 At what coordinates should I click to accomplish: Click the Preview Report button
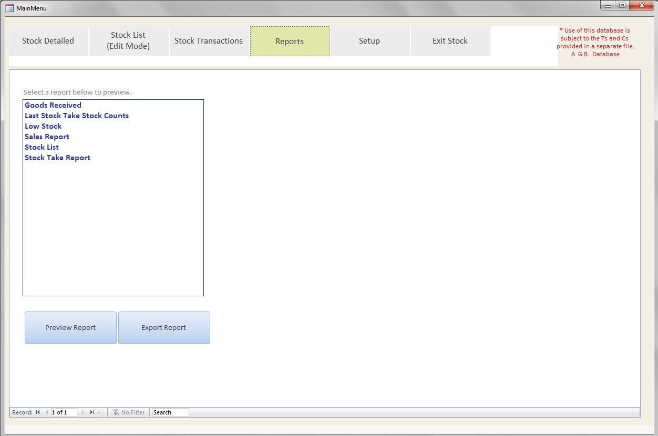[70, 327]
